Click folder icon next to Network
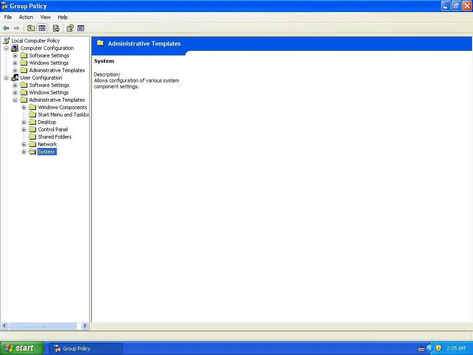 tap(33, 144)
